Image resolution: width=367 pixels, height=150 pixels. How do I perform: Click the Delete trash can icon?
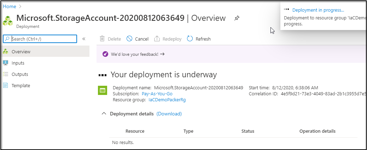click(102, 39)
